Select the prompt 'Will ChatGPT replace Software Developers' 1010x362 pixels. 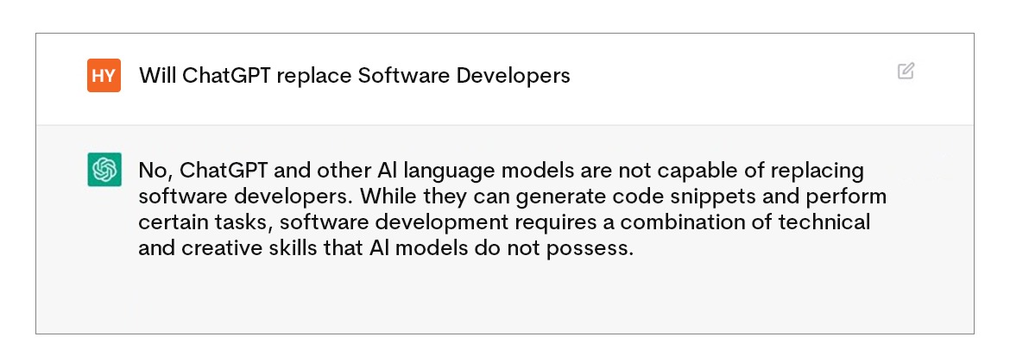point(354,76)
